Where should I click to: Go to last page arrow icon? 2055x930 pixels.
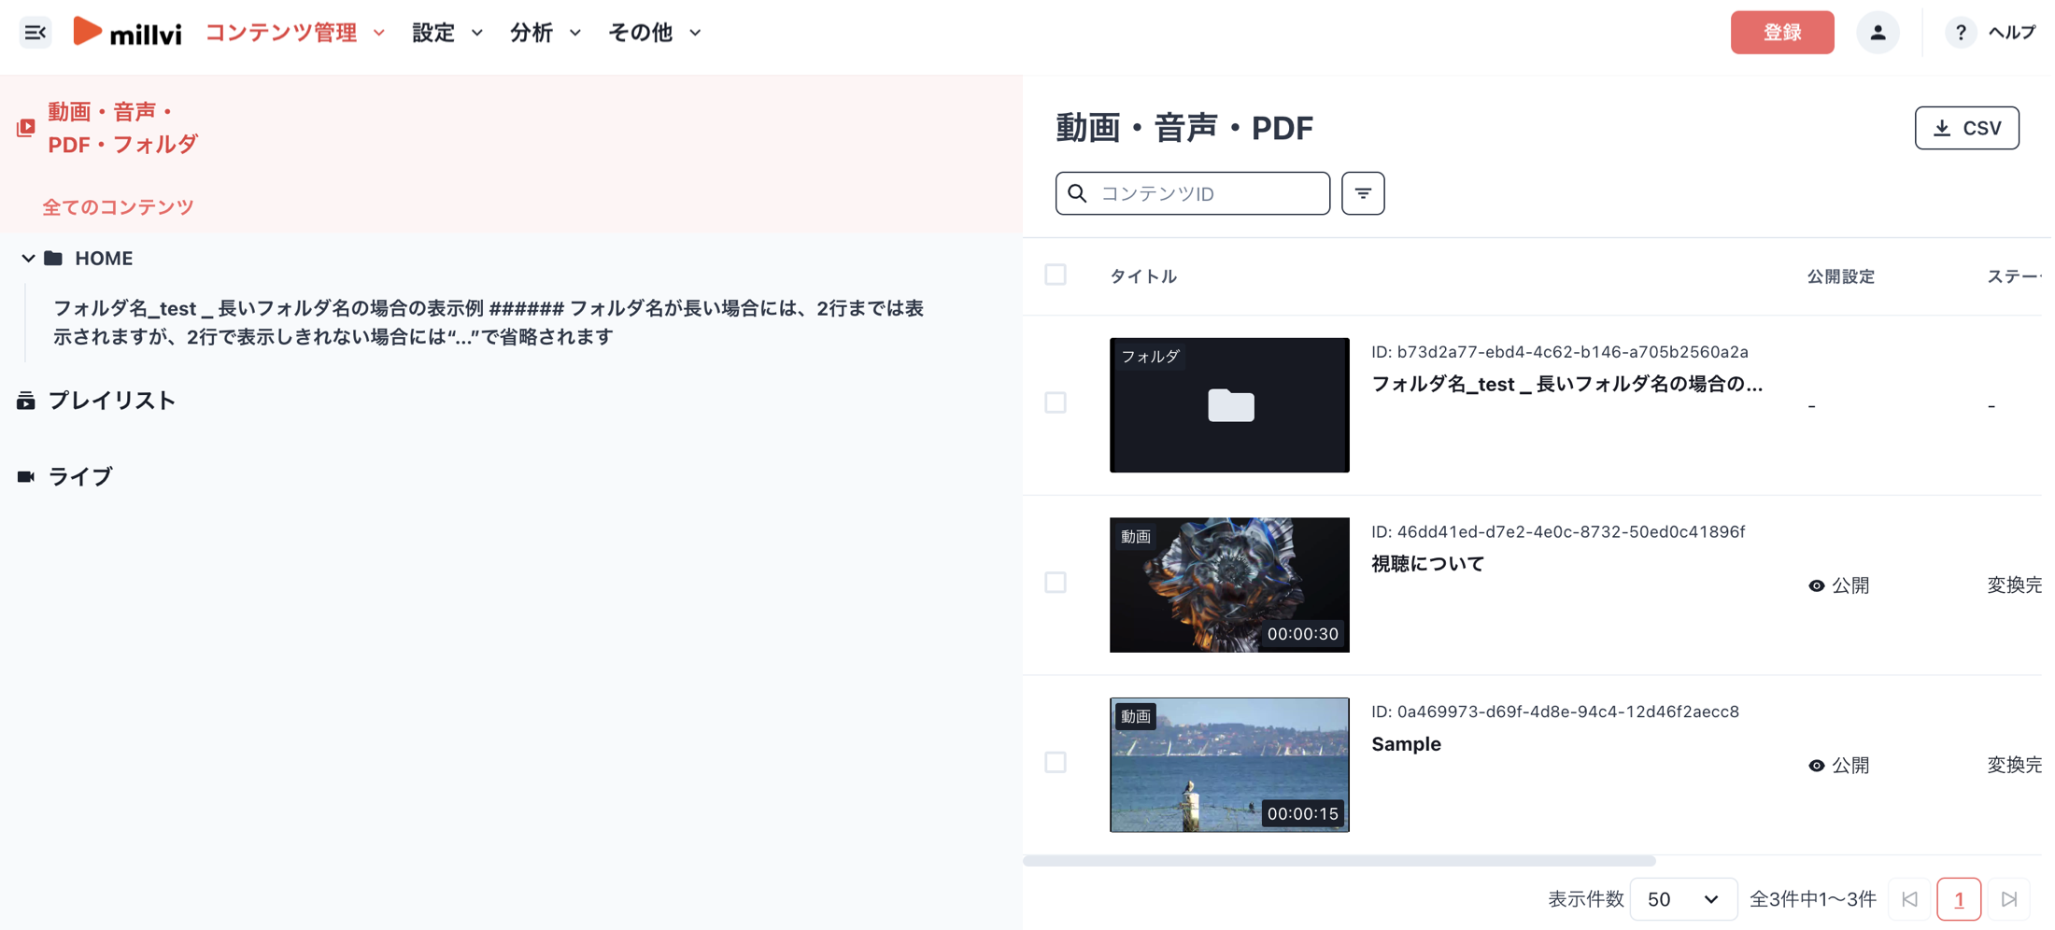tap(2009, 899)
